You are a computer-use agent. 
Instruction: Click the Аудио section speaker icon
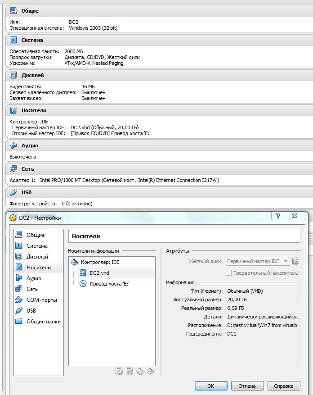click(13, 145)
